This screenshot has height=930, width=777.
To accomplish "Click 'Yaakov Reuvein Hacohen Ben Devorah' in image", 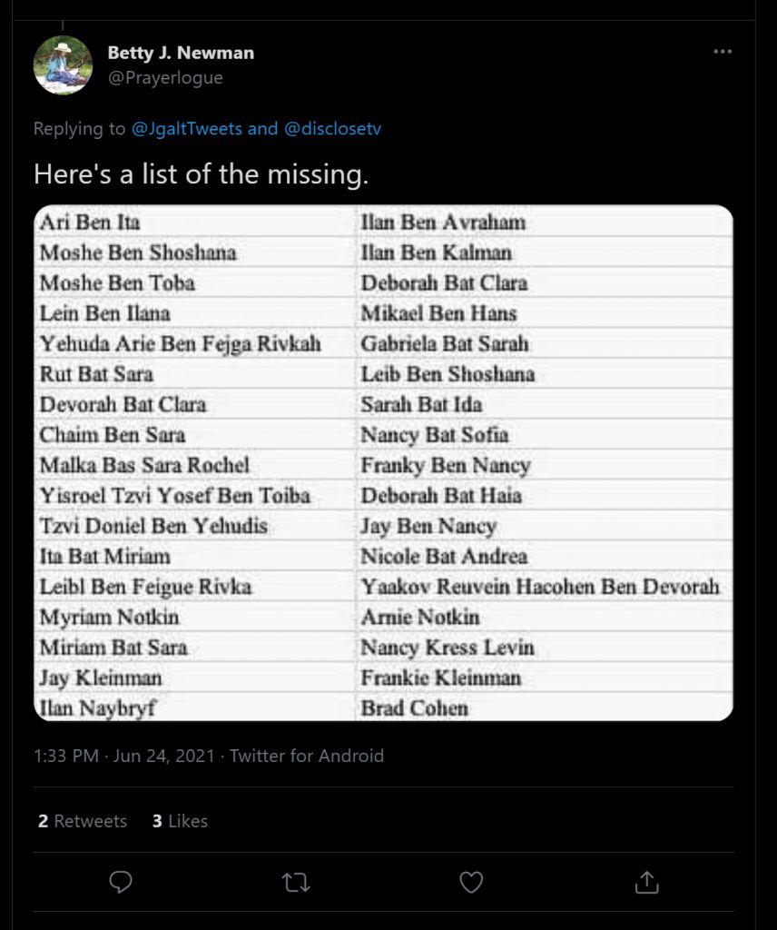I will tap(540, 587).
